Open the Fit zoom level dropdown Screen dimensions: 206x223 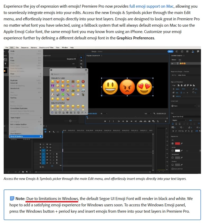click(104, 114)
